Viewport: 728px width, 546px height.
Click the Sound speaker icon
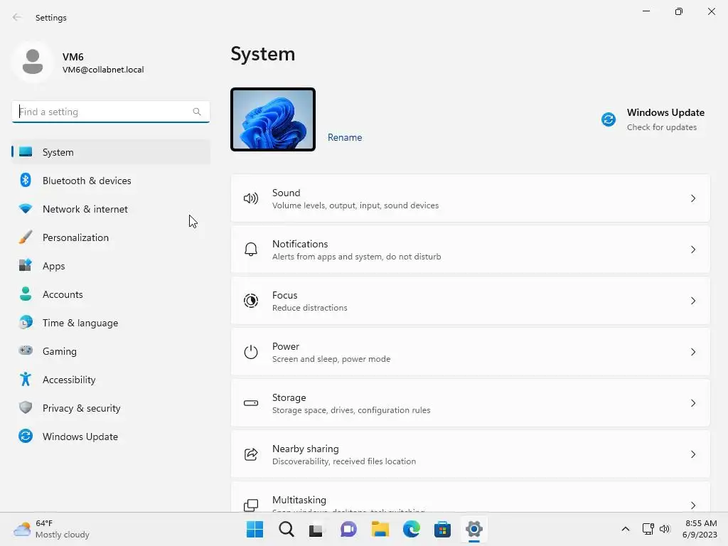251,199
